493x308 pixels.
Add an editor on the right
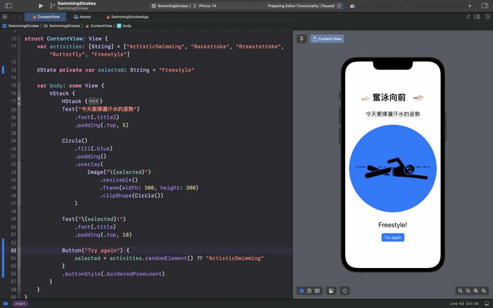coord(488,17)
